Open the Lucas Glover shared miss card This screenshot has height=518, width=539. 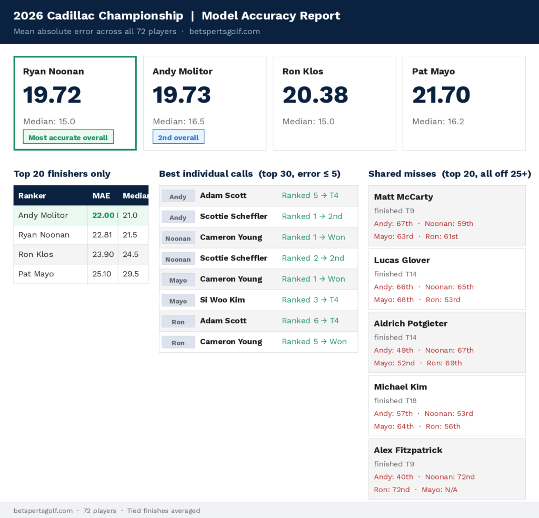447,279
